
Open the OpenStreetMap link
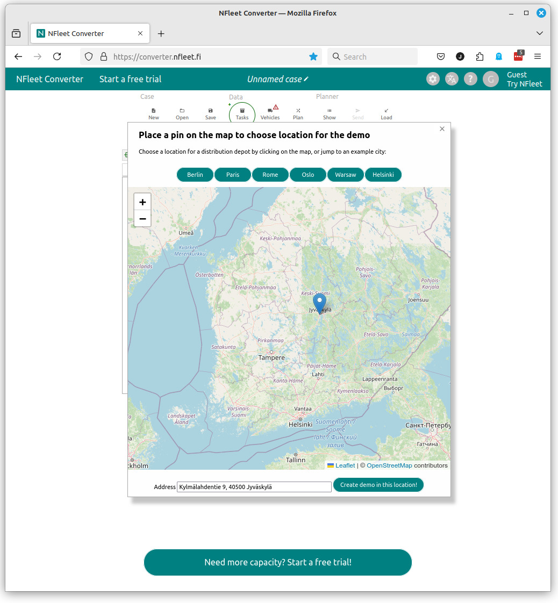point(389,465)
